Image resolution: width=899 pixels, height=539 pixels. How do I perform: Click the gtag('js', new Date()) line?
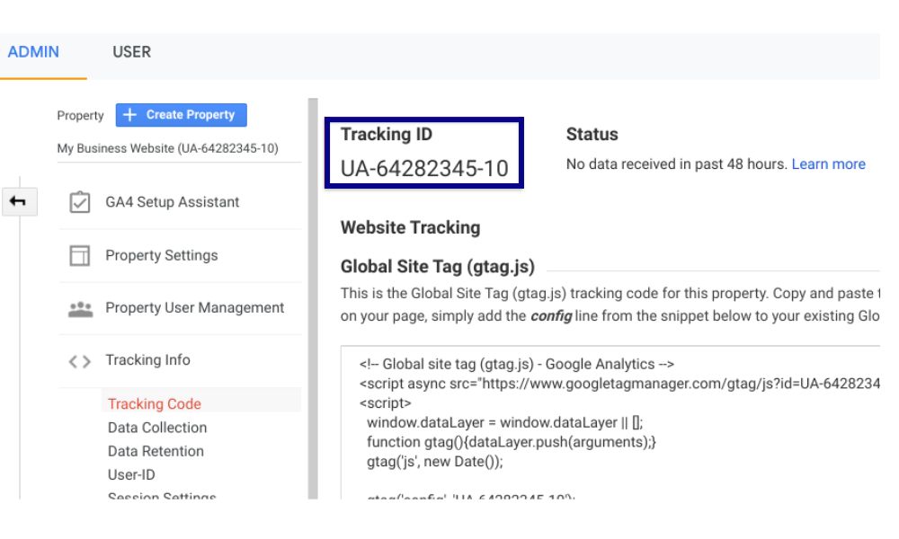point(434,462)
